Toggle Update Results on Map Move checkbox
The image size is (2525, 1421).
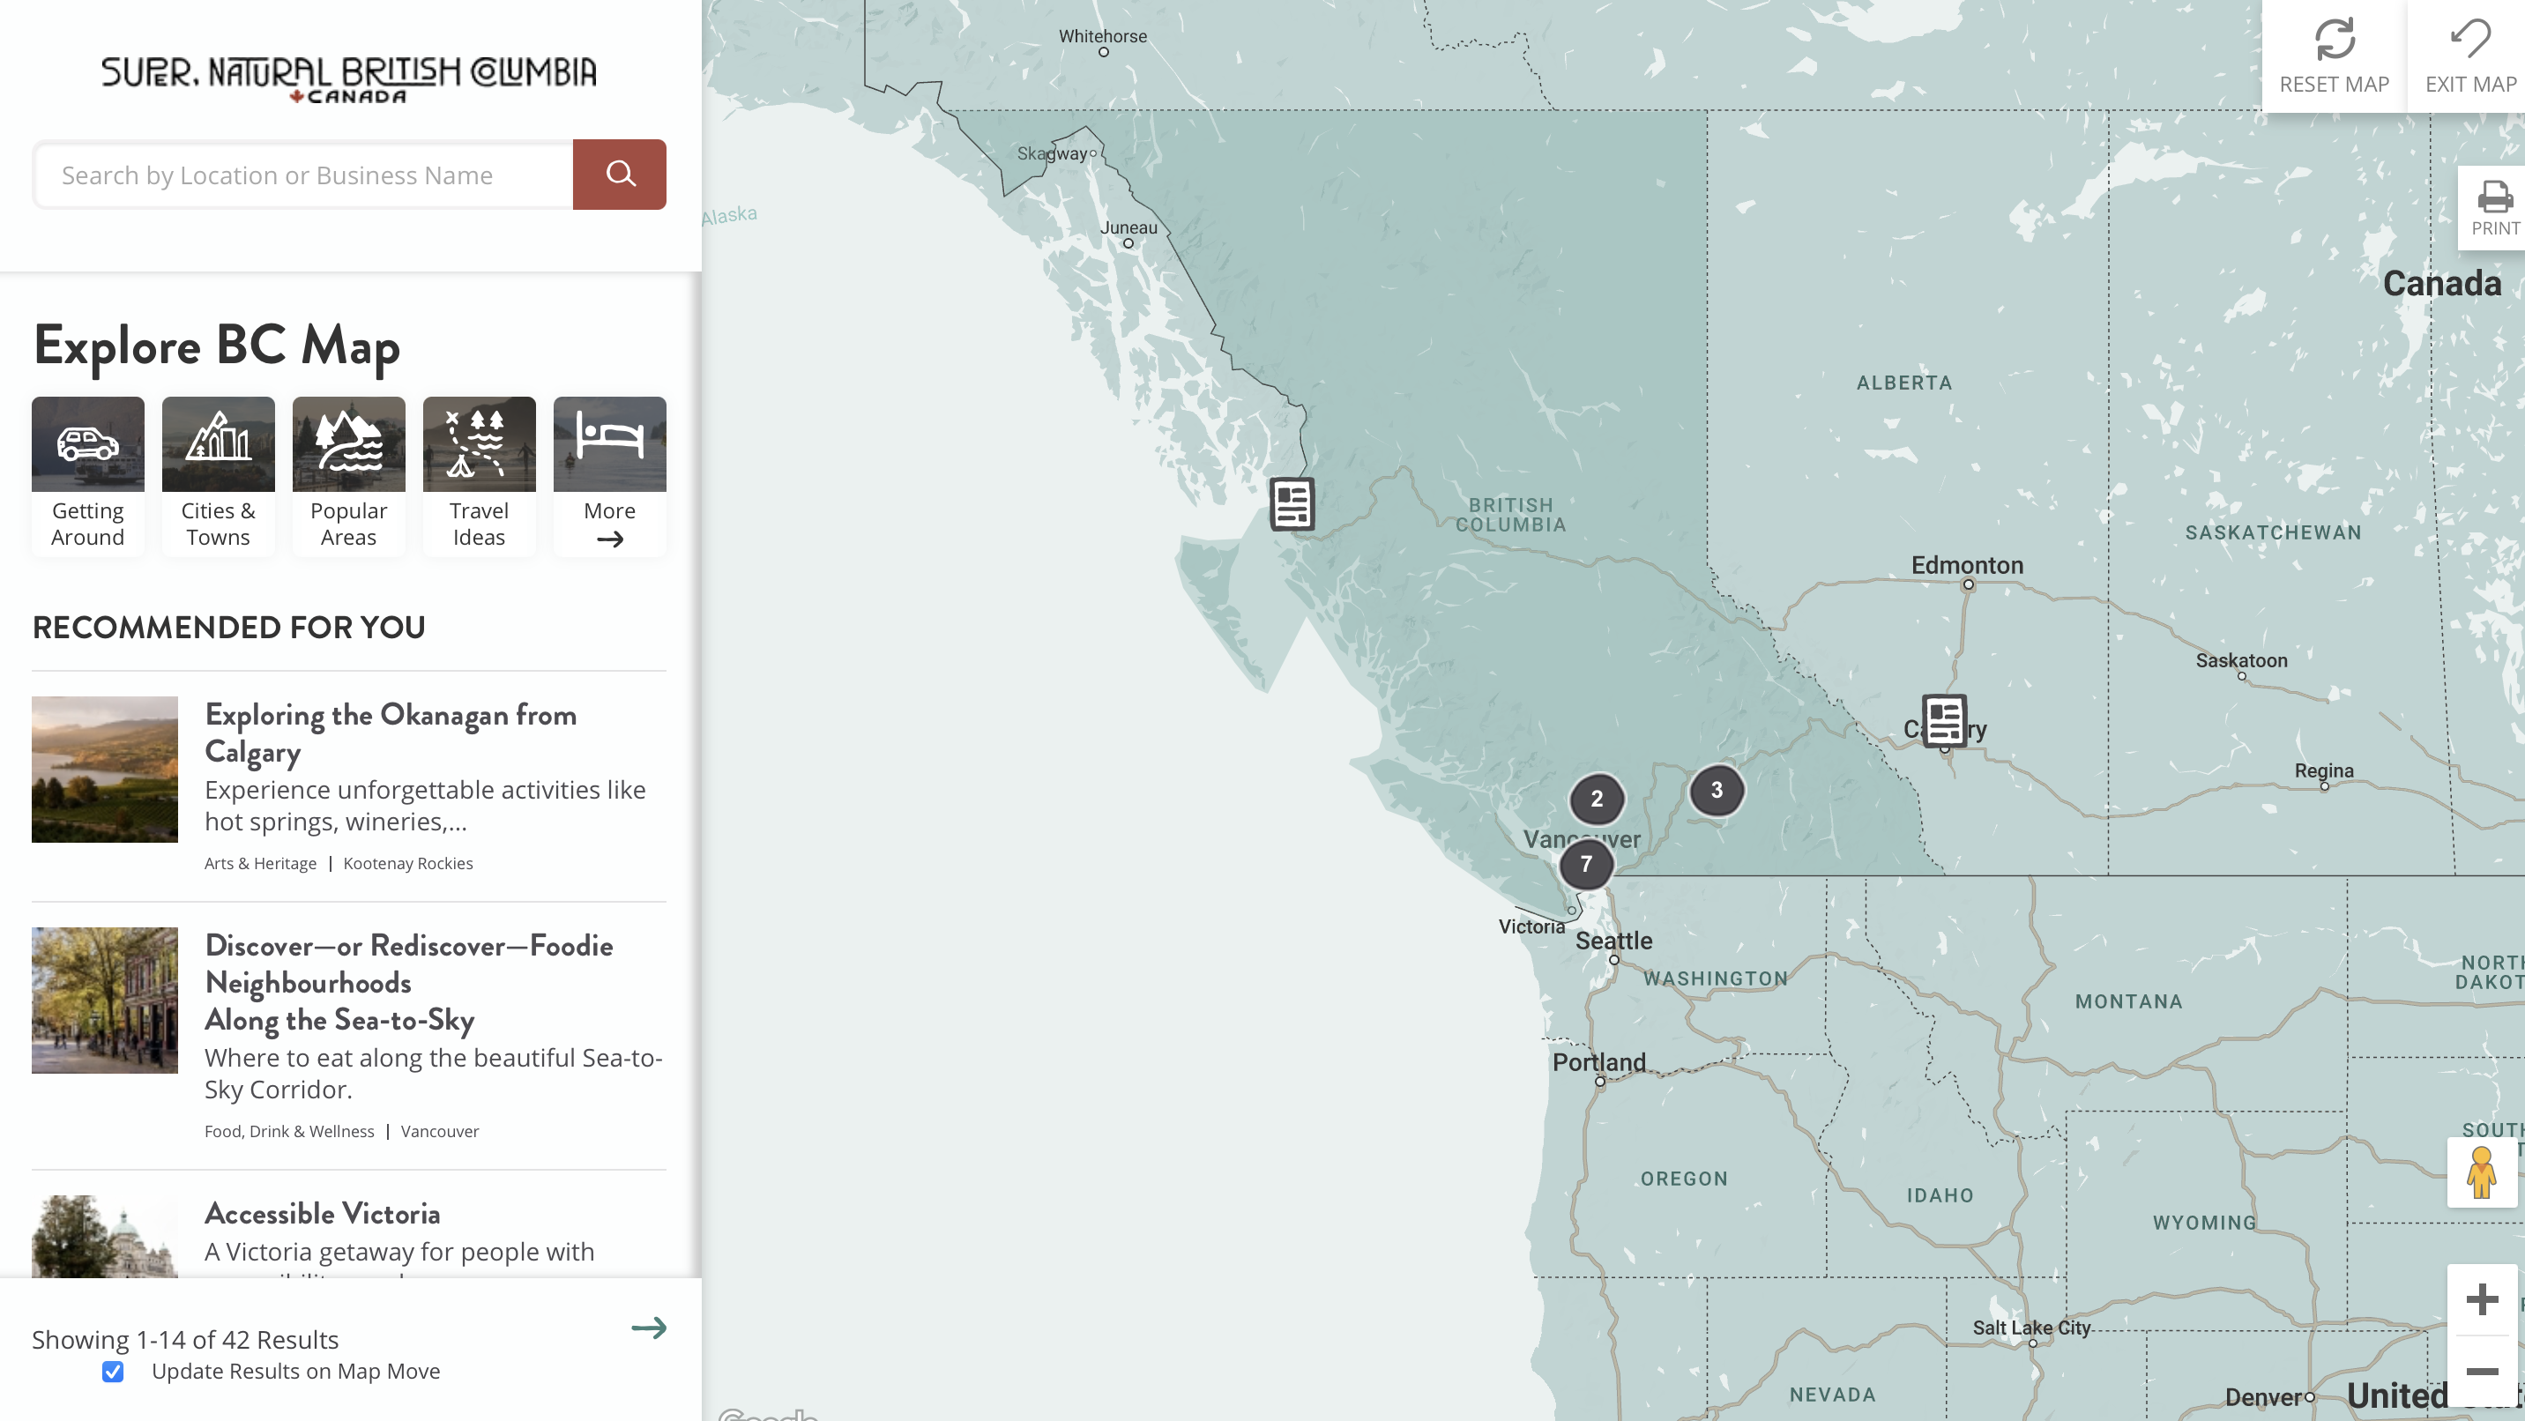[113, 1371]
